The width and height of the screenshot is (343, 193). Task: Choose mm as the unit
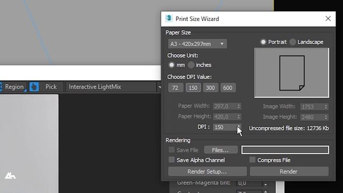171,65
